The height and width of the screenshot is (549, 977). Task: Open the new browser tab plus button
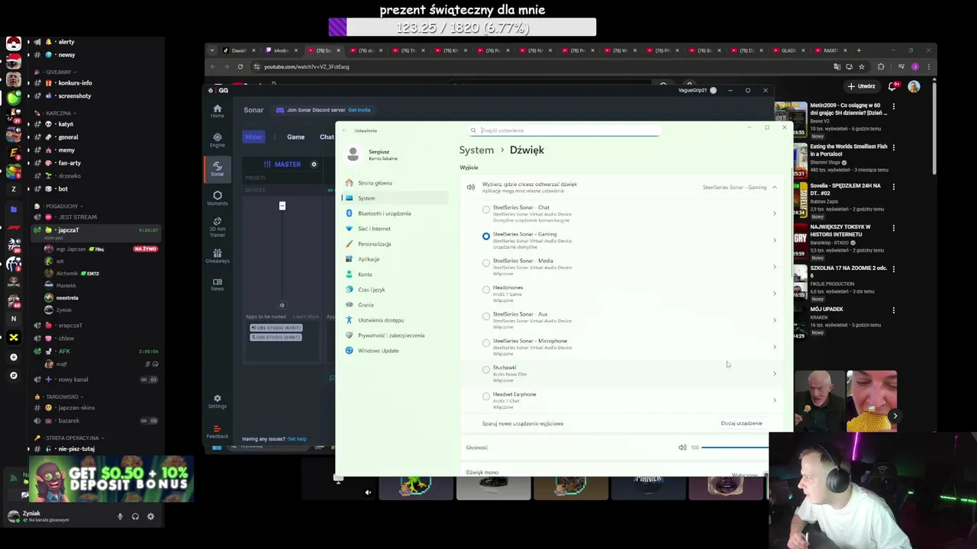click(859, 50)
